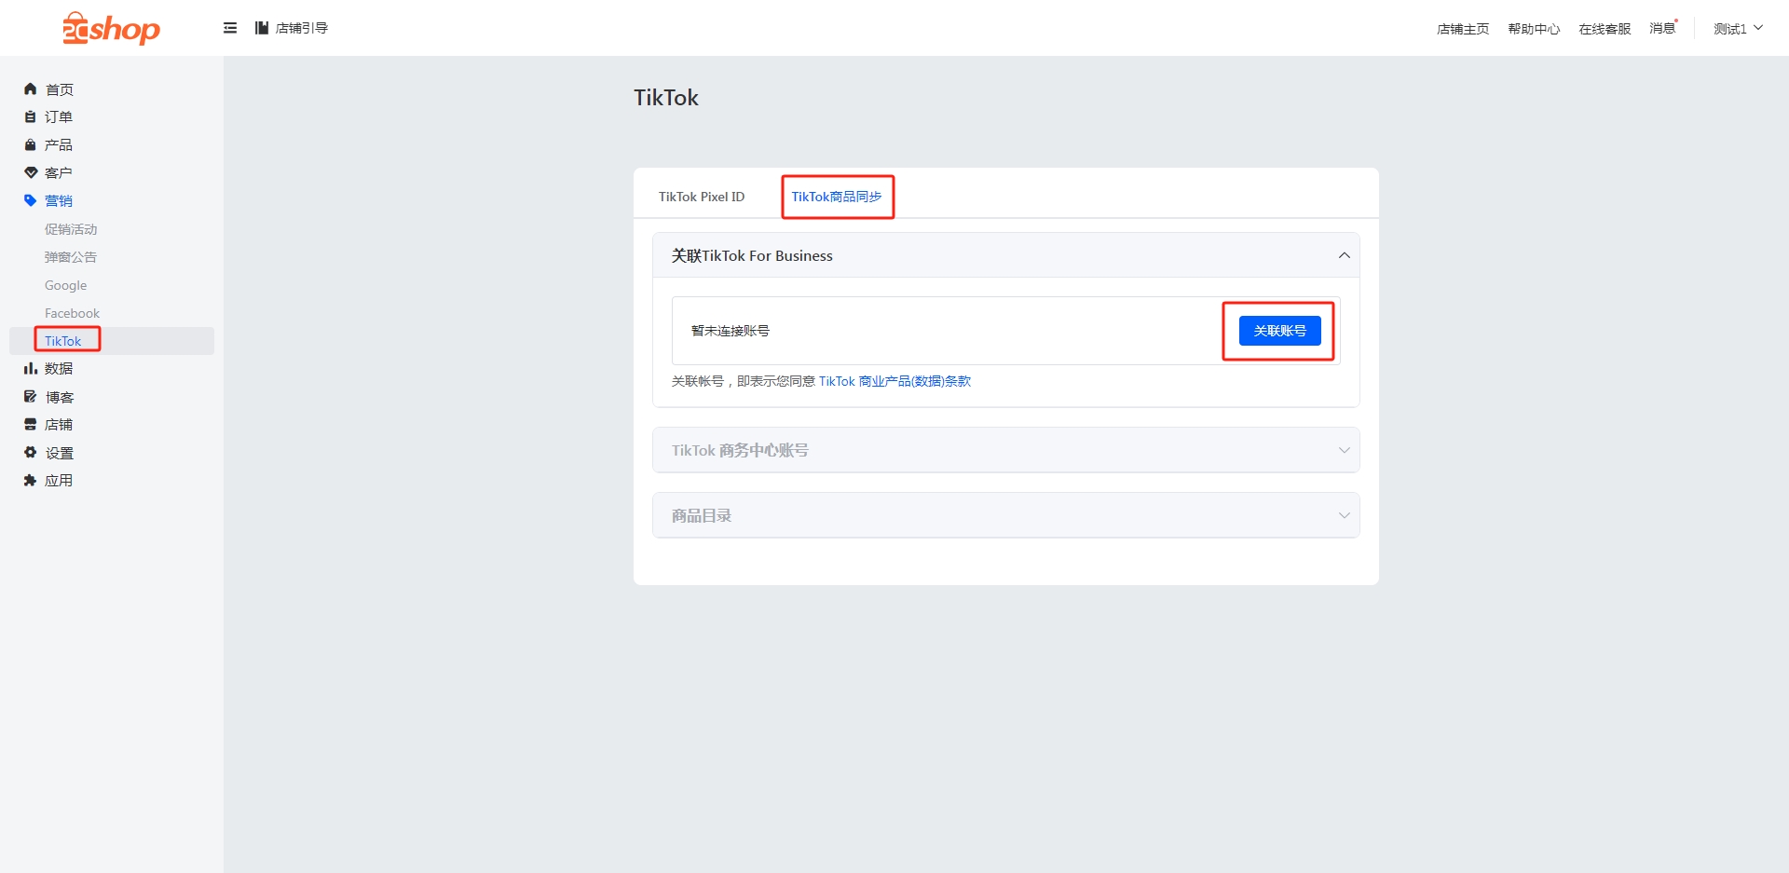Screen dimensions: 1789x873
Task: Click the TikTok page heading
Action: click(666, 98)
